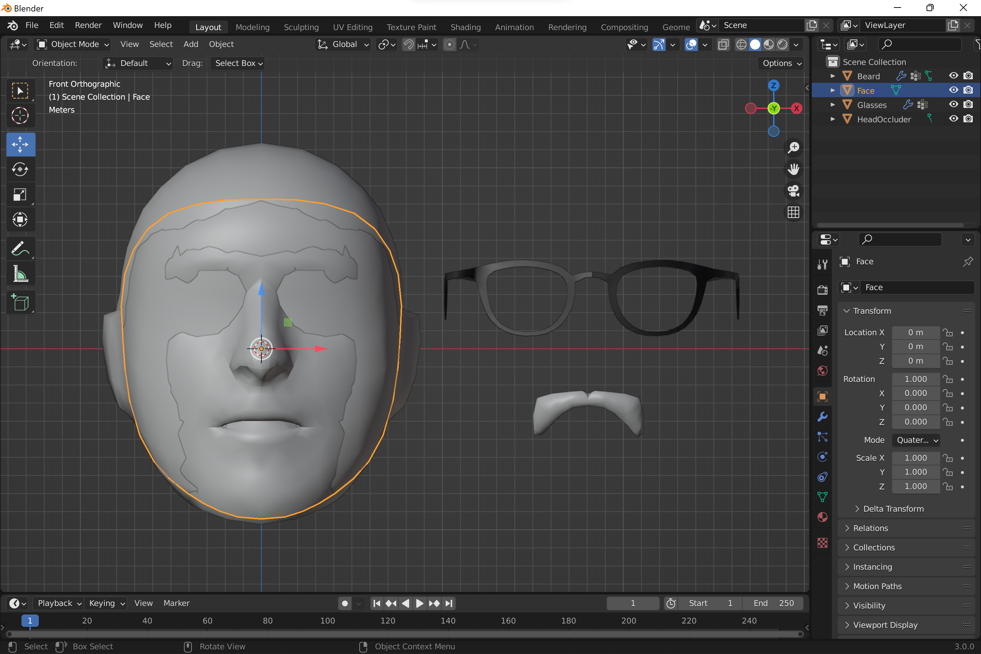
Task: Activate the Annotate pencil tool
Action: (x=20, y=248)
